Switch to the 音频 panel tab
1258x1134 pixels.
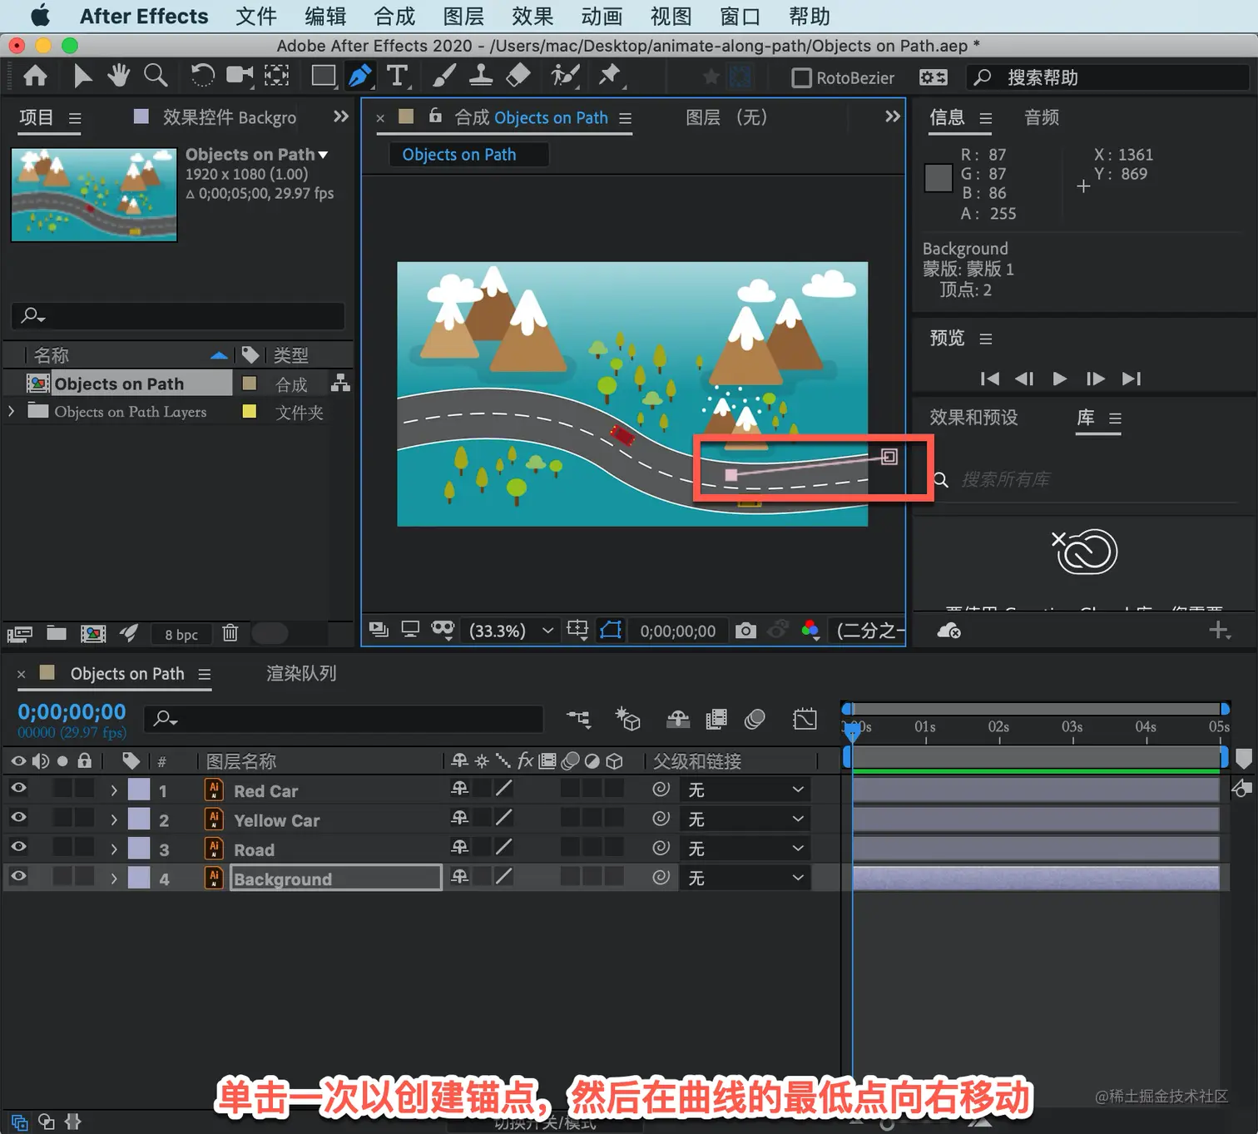click(1042, 117)
